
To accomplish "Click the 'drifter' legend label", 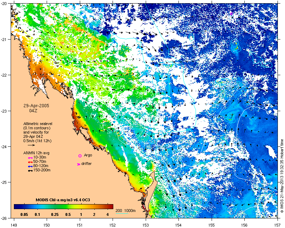I will (87, 164).
